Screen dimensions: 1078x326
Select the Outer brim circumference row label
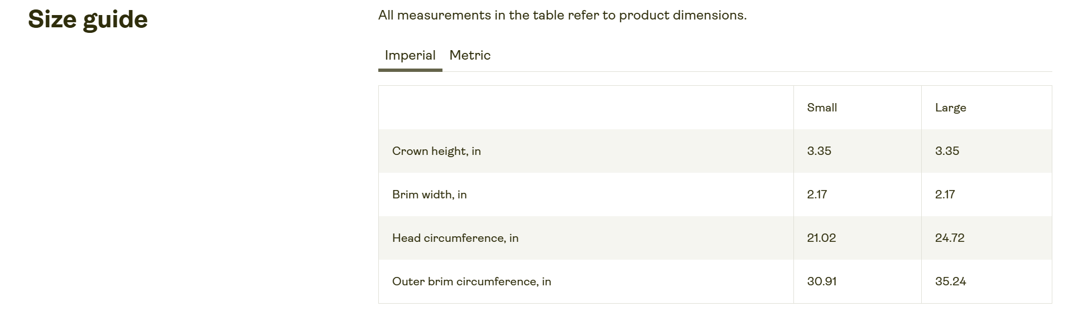pyautogui.click(x=471, y=281)
